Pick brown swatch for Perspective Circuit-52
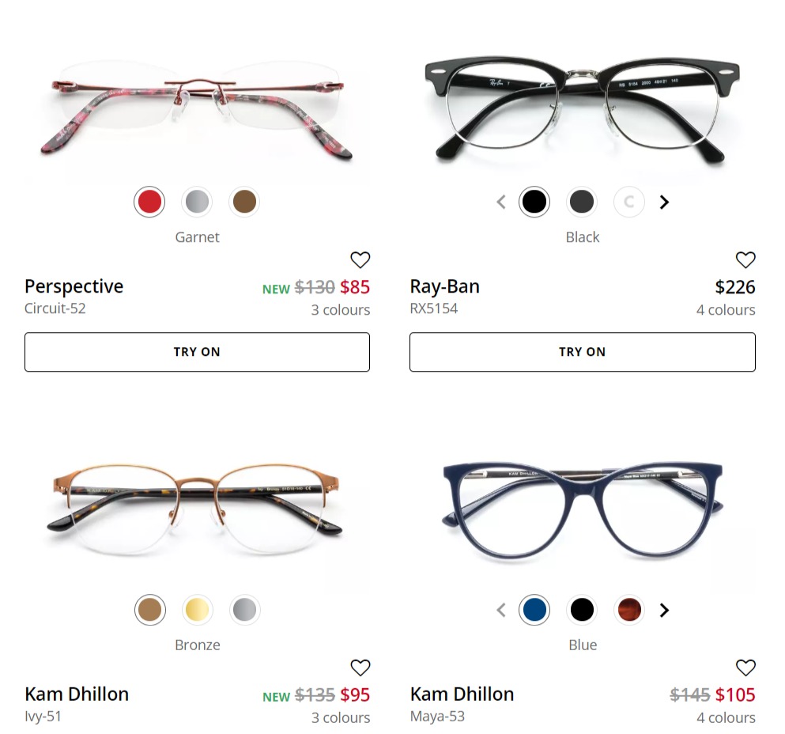Viewport: 785px width, 734px height. (x=244, y=202)
